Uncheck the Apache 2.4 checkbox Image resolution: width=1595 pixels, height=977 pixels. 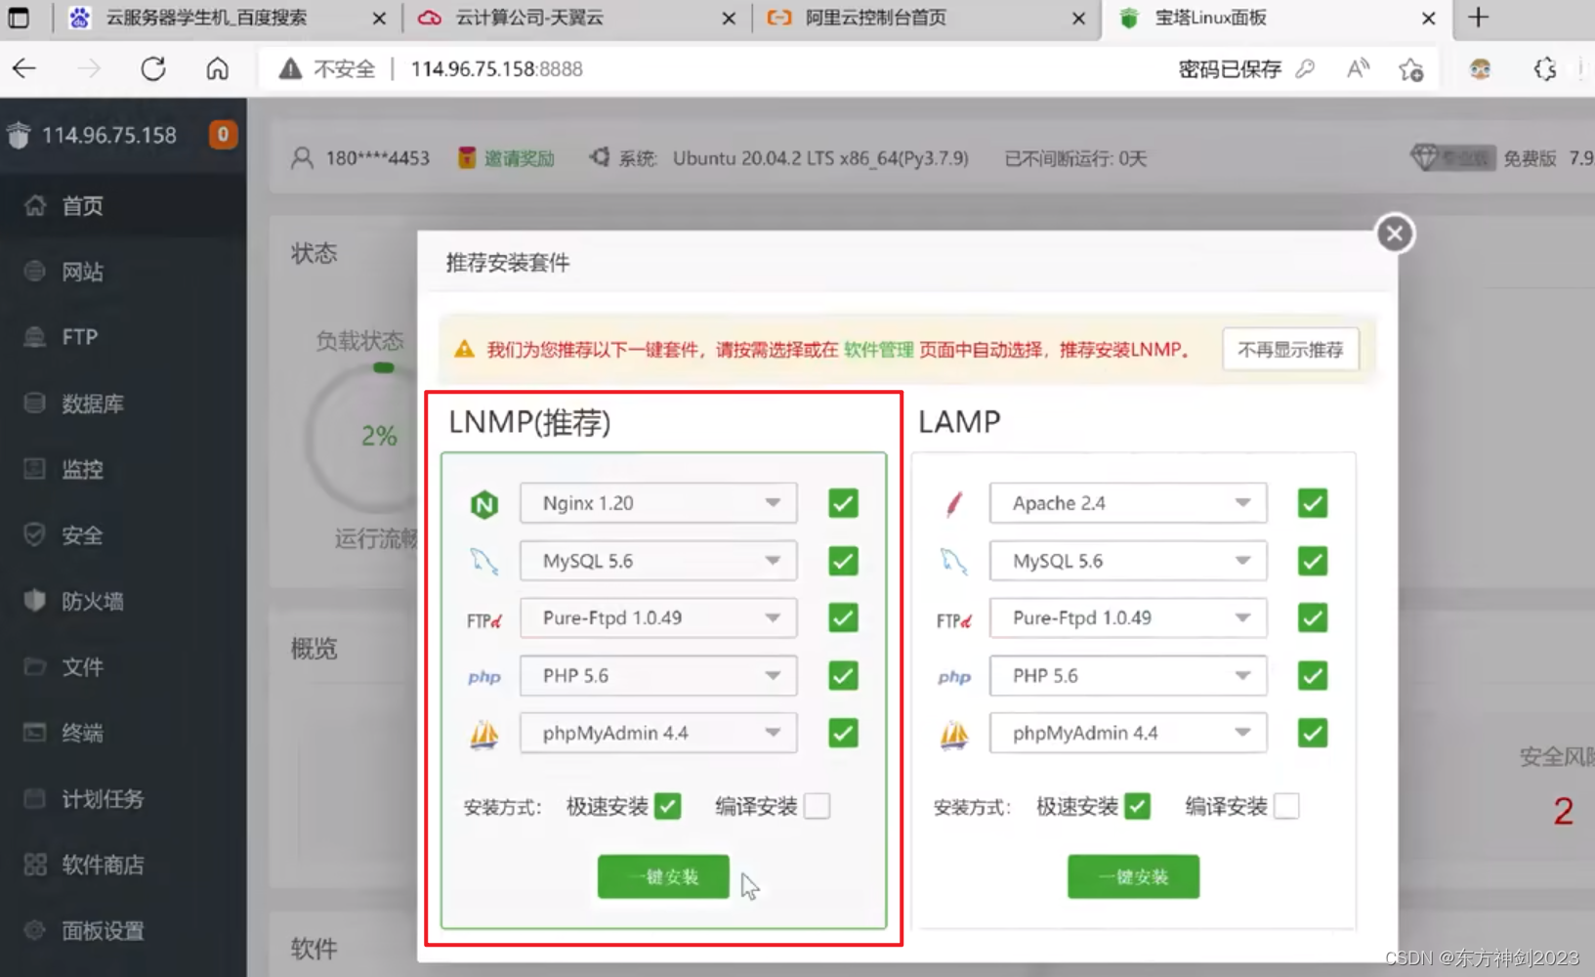tap(1313, 503)
